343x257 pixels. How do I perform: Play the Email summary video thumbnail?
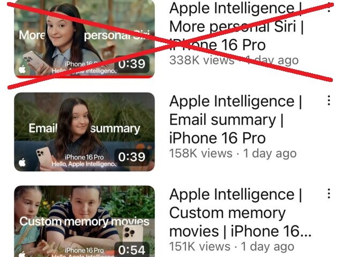[x=85, y=132]
